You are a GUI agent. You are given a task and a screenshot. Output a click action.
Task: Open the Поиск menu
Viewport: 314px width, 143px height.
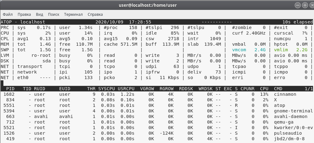click(x=54, y=14)
